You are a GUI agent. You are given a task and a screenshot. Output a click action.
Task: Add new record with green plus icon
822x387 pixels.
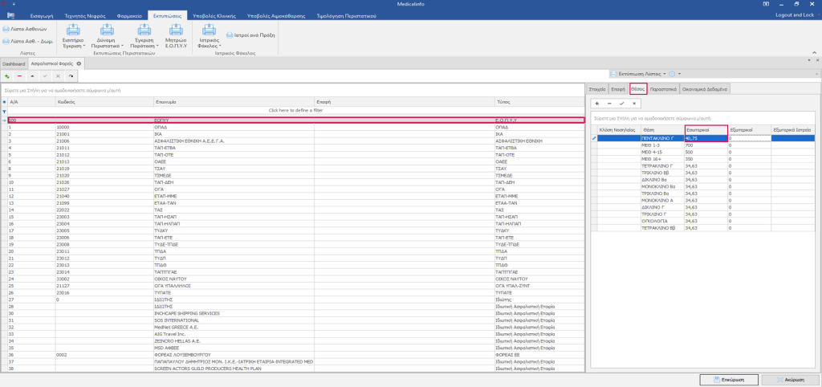6,75
